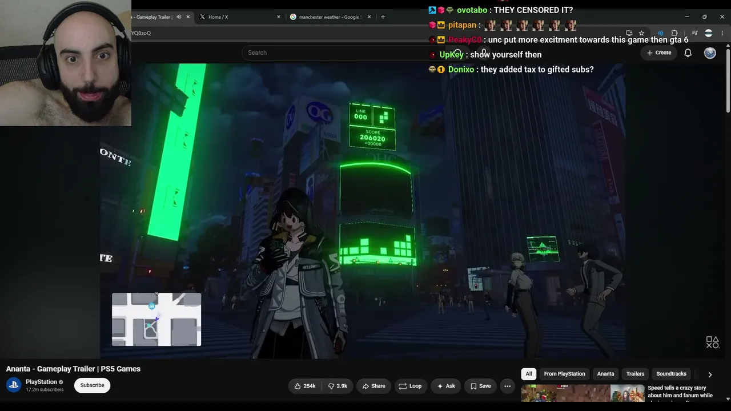Mute the Gameplay Trailer tab audio icon
The image size is (731, 411).
click(x=179, y=17)
